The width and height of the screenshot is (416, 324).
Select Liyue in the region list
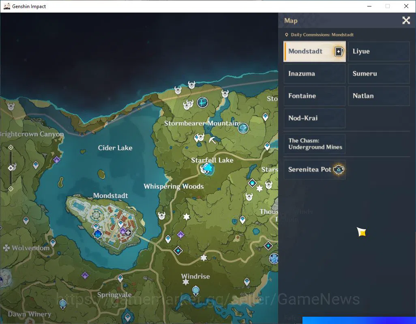(x=379, y=51)
